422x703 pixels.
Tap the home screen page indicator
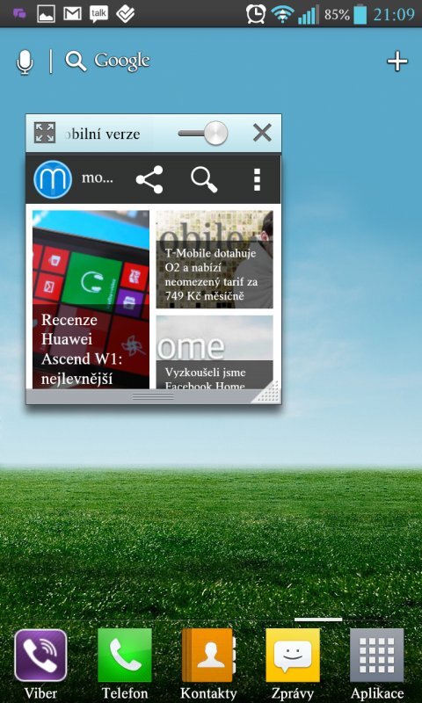coord(318,620)
